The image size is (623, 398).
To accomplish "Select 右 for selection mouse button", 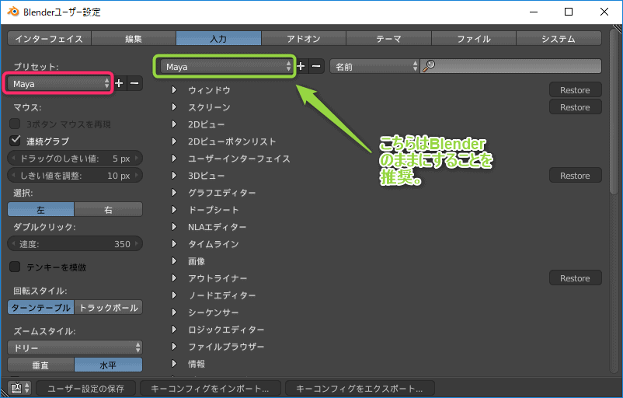I will 109,209.
